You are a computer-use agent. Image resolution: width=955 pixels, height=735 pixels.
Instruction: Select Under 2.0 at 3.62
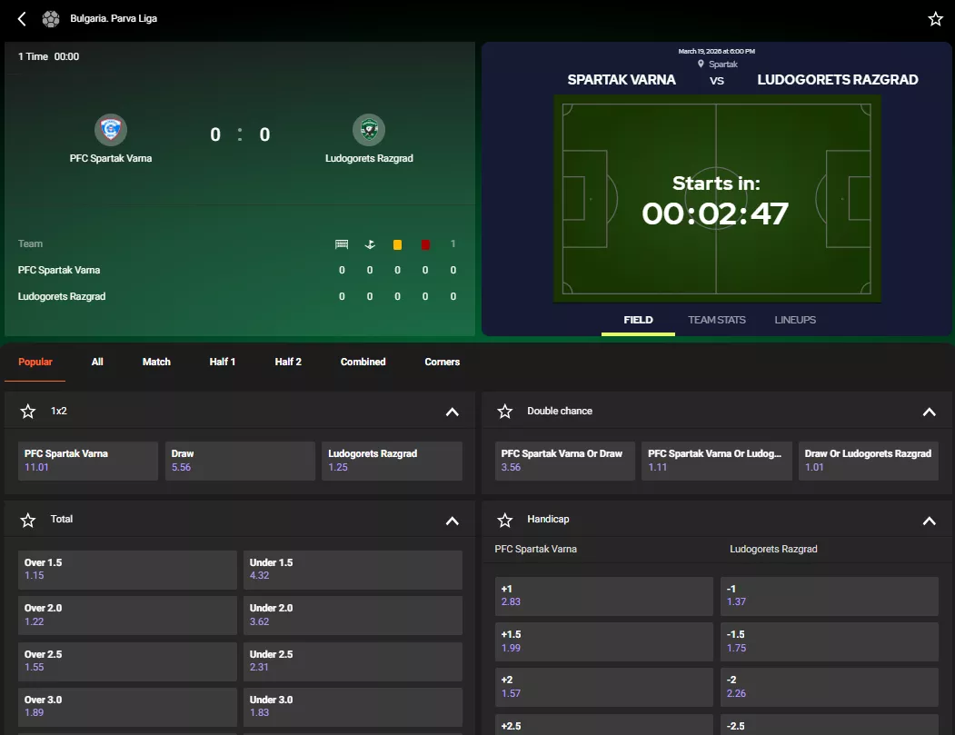(353, 615)
